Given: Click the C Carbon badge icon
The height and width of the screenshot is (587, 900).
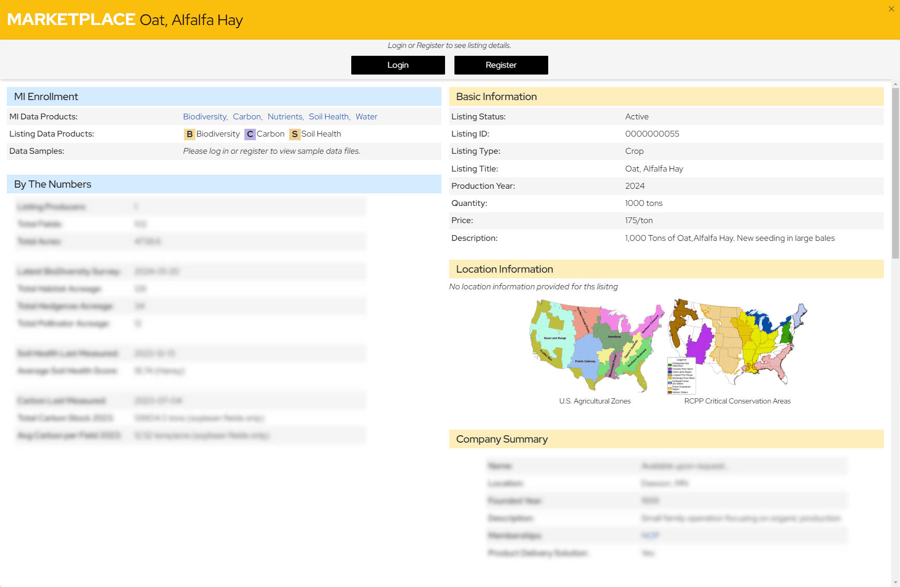Looking at the screenshot, I should 250,134.
